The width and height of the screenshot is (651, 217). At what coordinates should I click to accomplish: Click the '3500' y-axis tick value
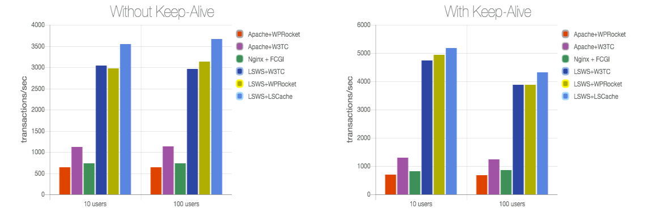point(38,46)
